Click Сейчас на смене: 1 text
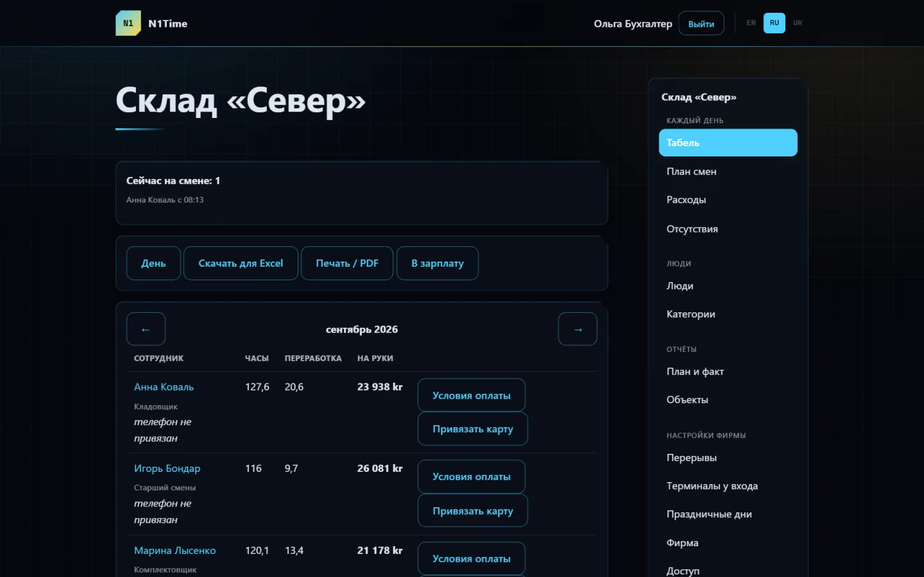This screenshot has width=924, height=577. coord(173,181)
